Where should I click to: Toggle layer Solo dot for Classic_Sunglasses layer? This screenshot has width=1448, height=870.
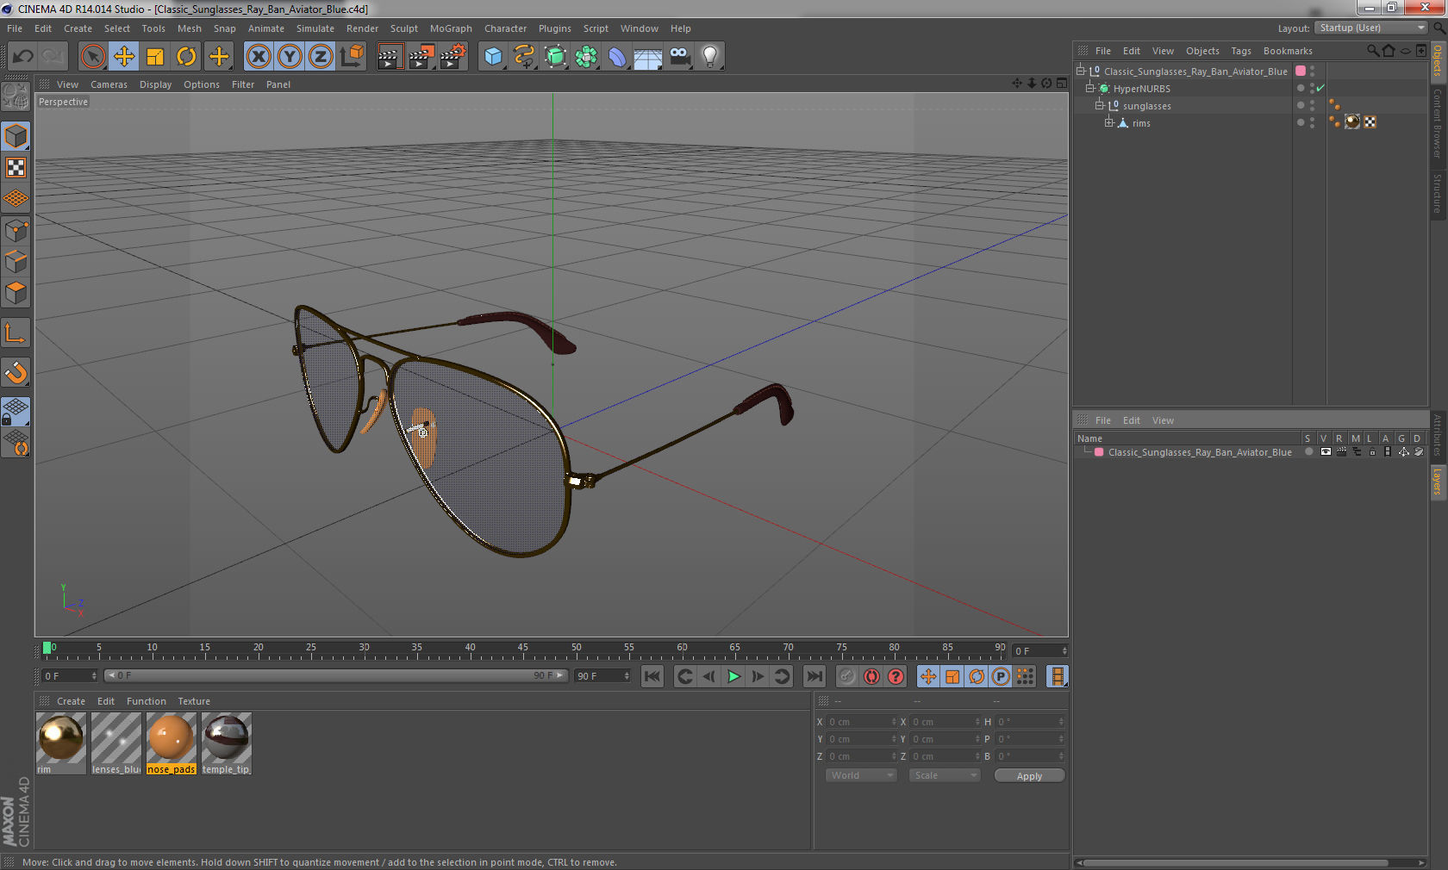pos(1308,451)
